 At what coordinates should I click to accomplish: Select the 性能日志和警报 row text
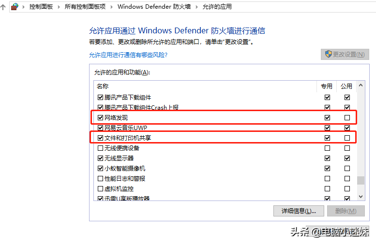pos(125,179)
